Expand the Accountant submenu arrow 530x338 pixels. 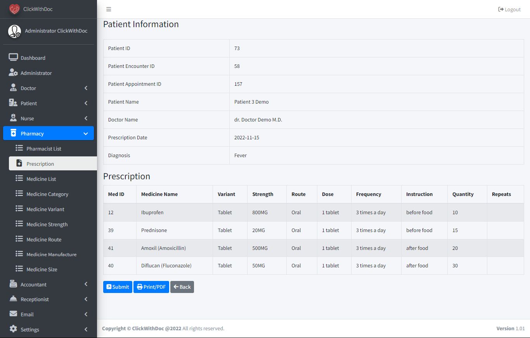coord(86,284)
